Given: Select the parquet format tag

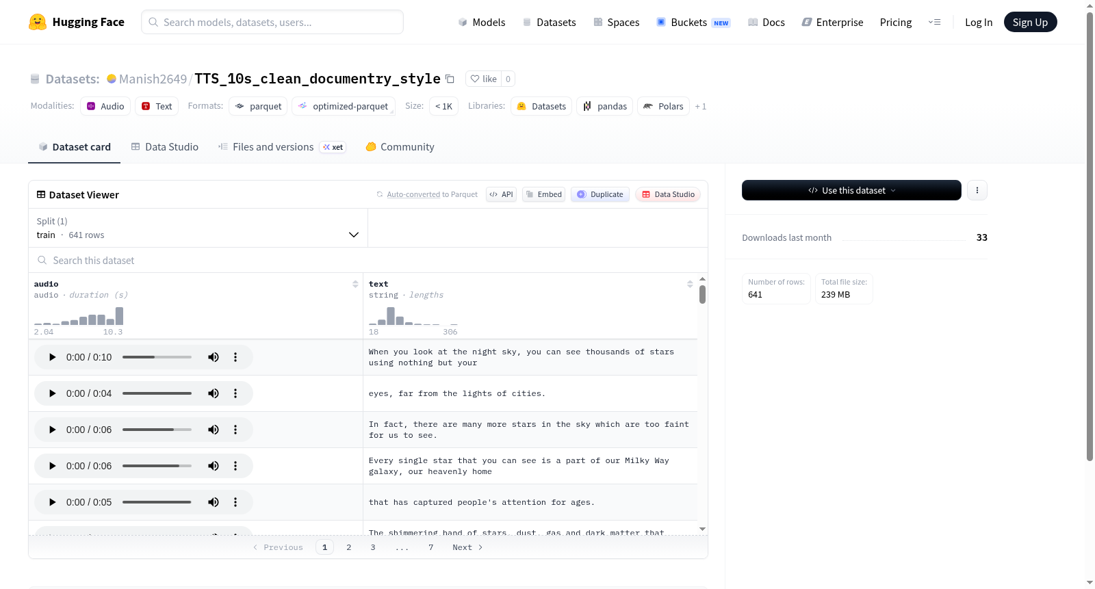Looking at the screenshot, I should 258,106.
